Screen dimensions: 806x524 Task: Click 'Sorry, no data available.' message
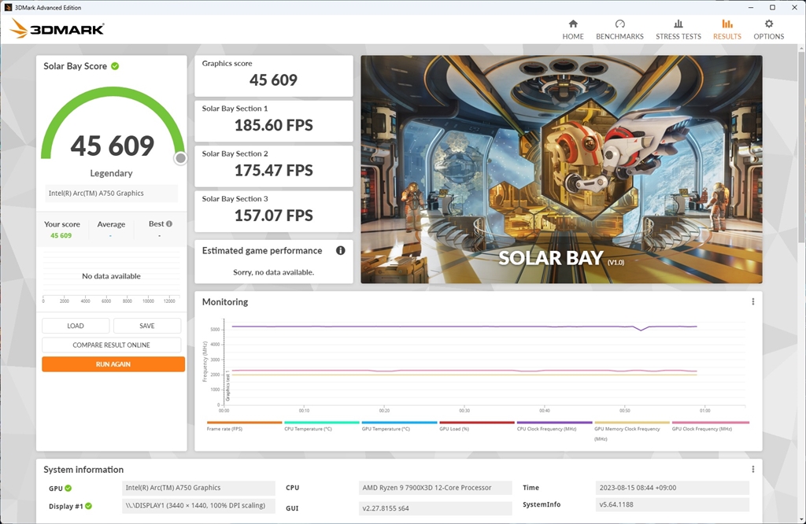point(273,271)
